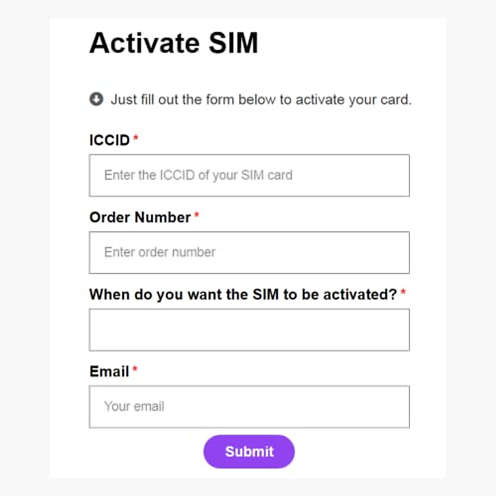Image resolution: width=496 pixels, height=496 pixels.
Task: Click the Activate SIM heading
Action: pyautogui.click(x=174, y=43)
